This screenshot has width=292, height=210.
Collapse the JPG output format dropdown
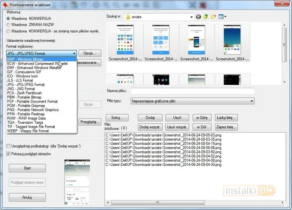click(73, 53)
